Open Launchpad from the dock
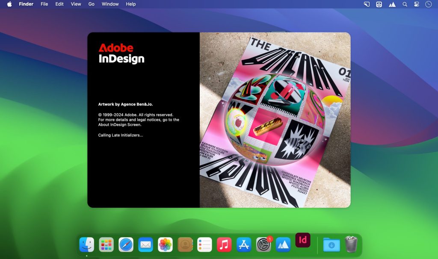438x259 pixels. pyautogui.click(x=107, y=245)
